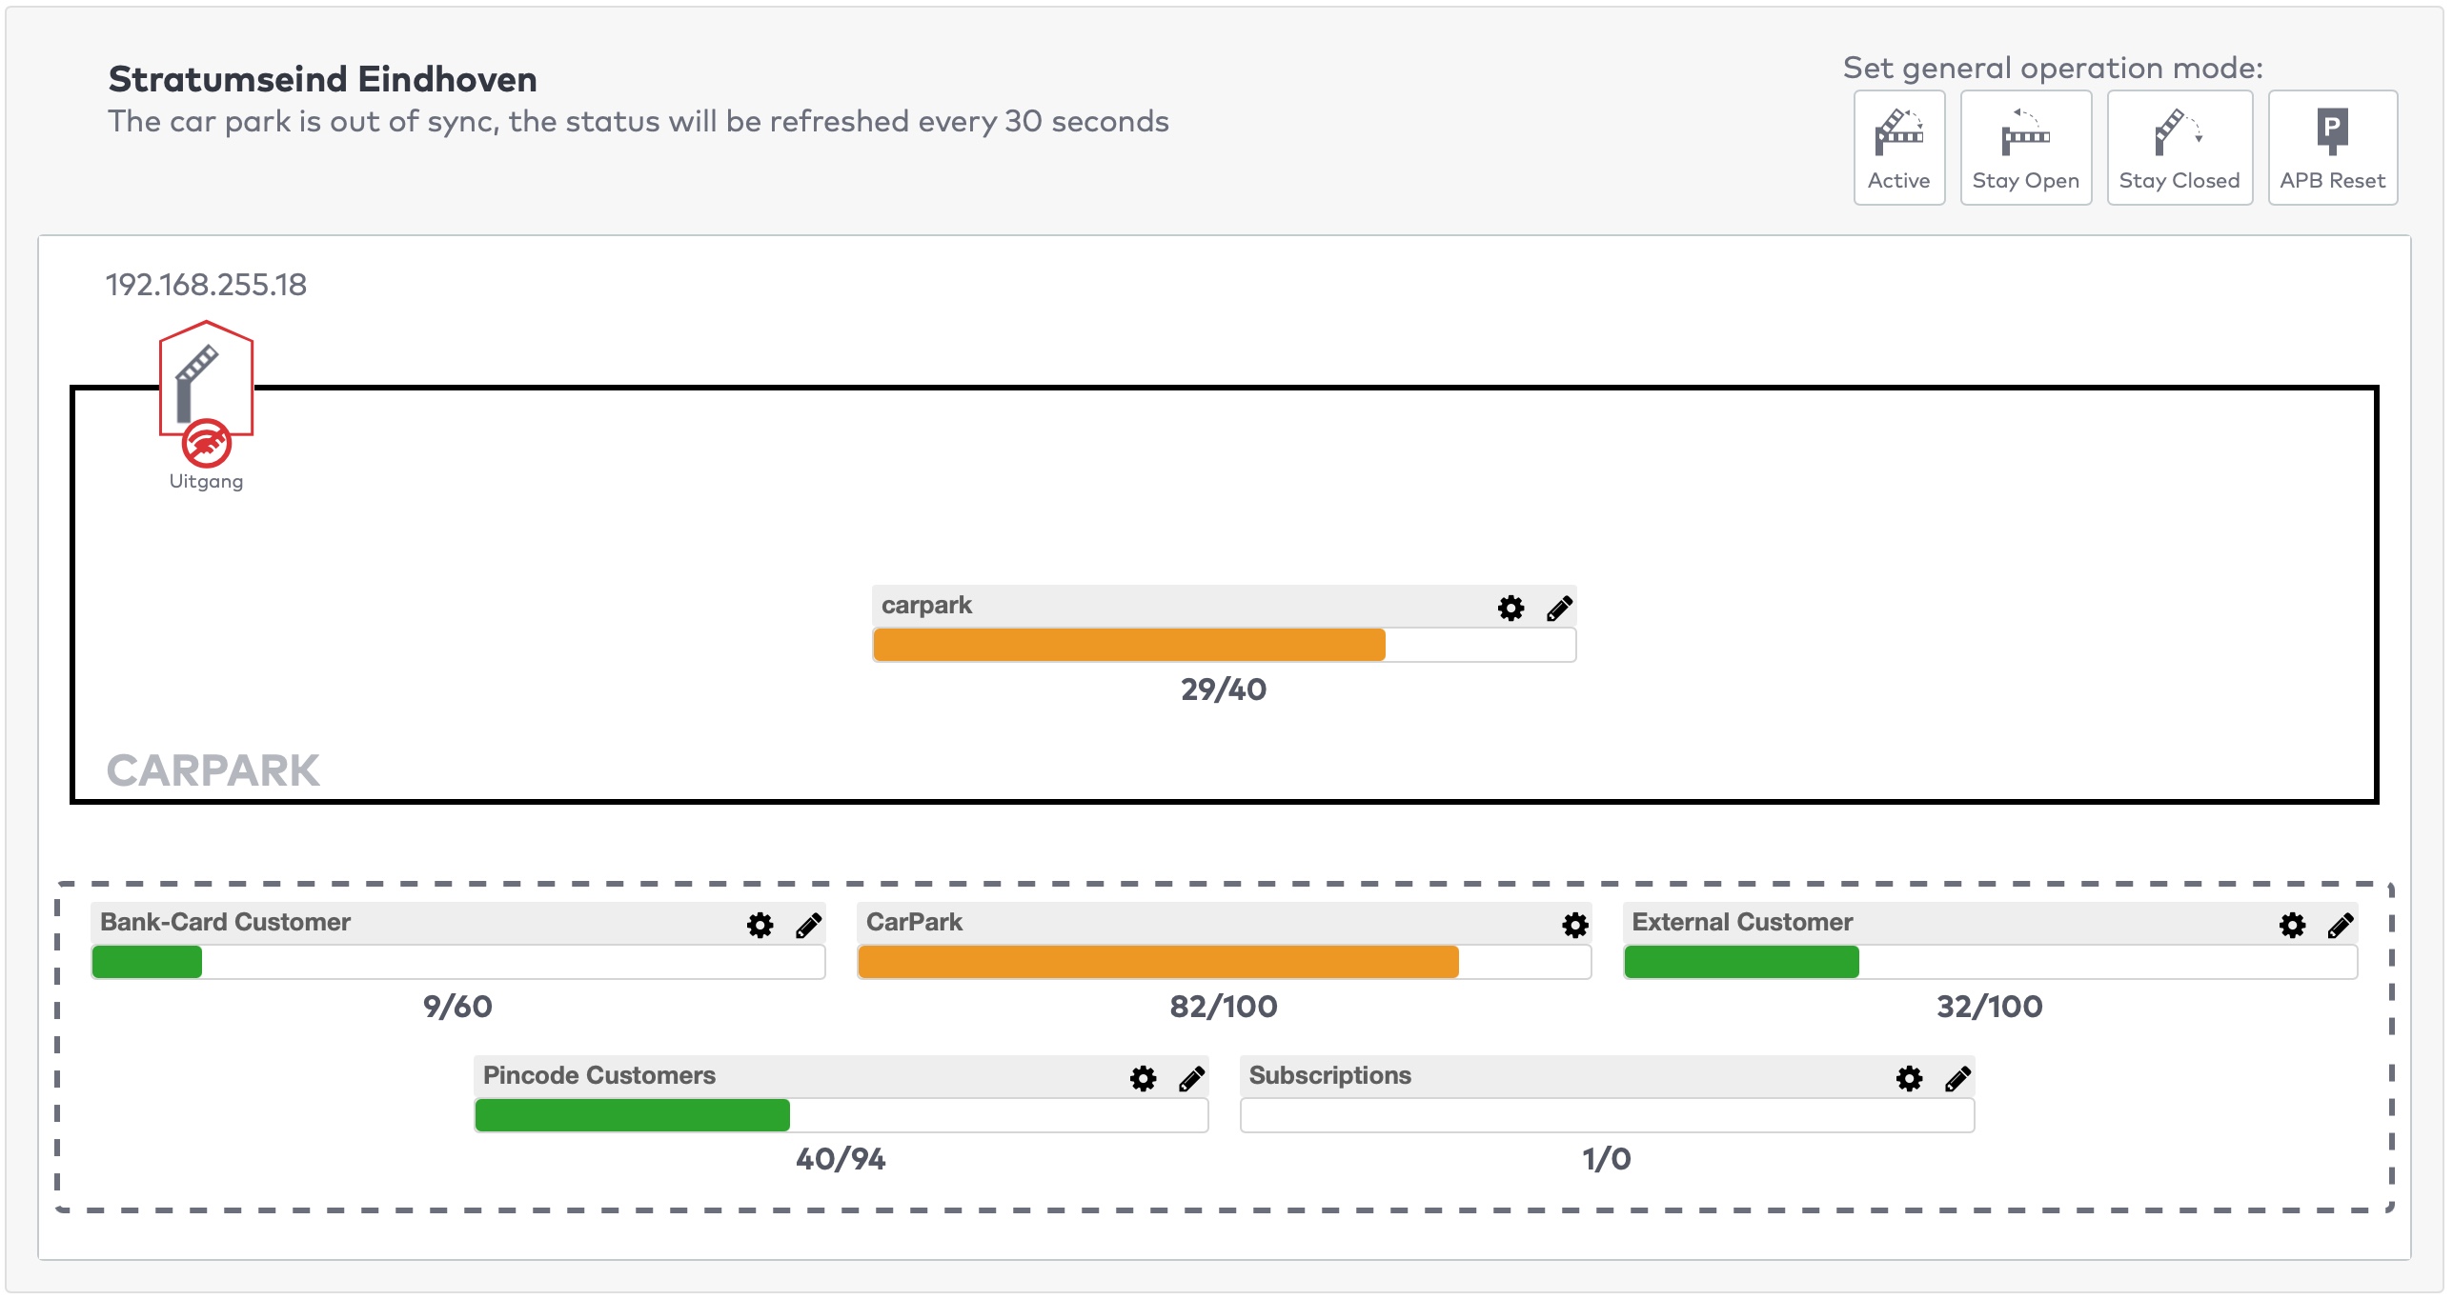
Task: Set operation mode to Stay Closed
Action: click(x=2179, y=148)
